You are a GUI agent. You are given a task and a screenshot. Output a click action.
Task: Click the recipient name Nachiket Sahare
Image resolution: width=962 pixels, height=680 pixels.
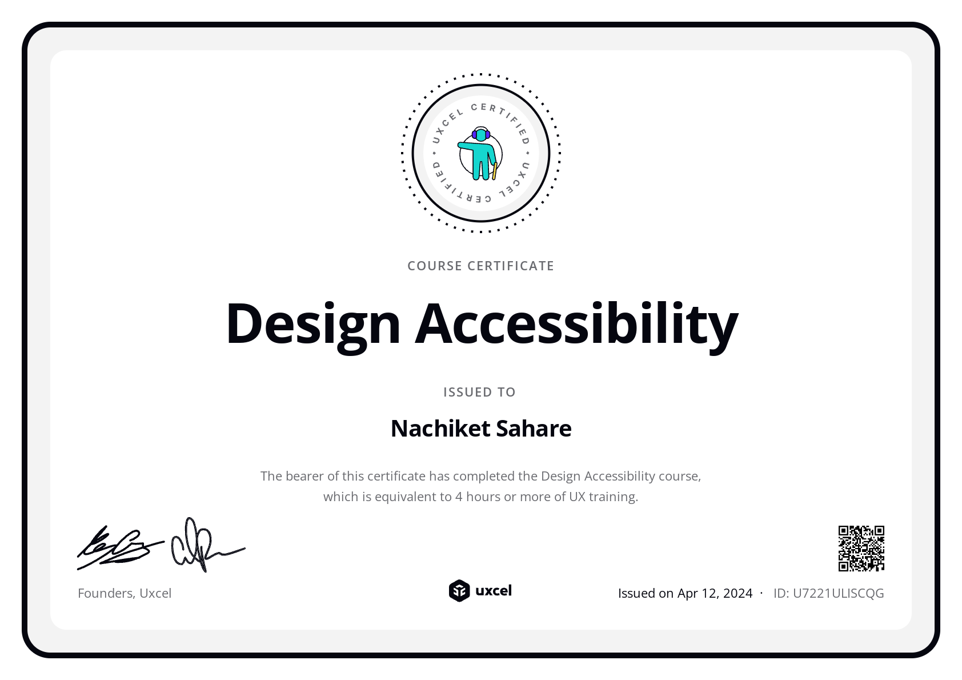click(x=481, y=429)
